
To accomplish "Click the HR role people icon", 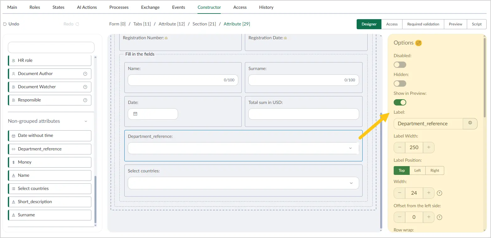I will pyautogui.click(x=13, y=61).
